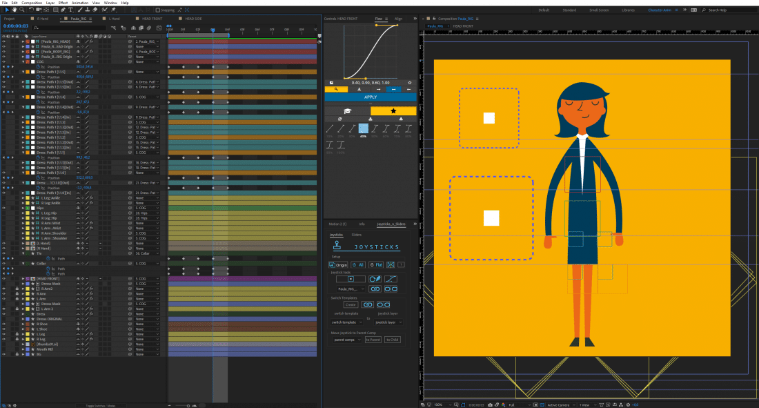The height and width of the screenshot is (408, 759).
Task: Select the 40% easing curve preset
Action: pyautogui.click(x=364, y=128)
